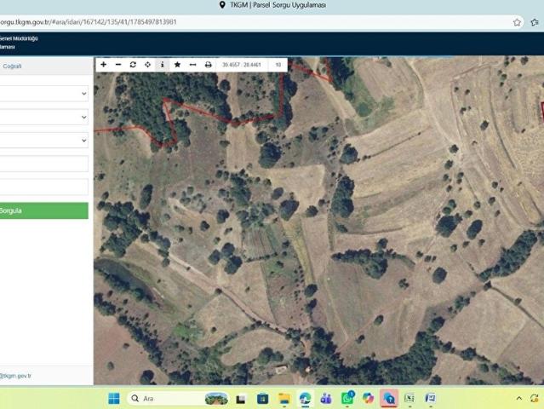
Task: Toggle the parcel info (i) tool
Action: (163, 65)
